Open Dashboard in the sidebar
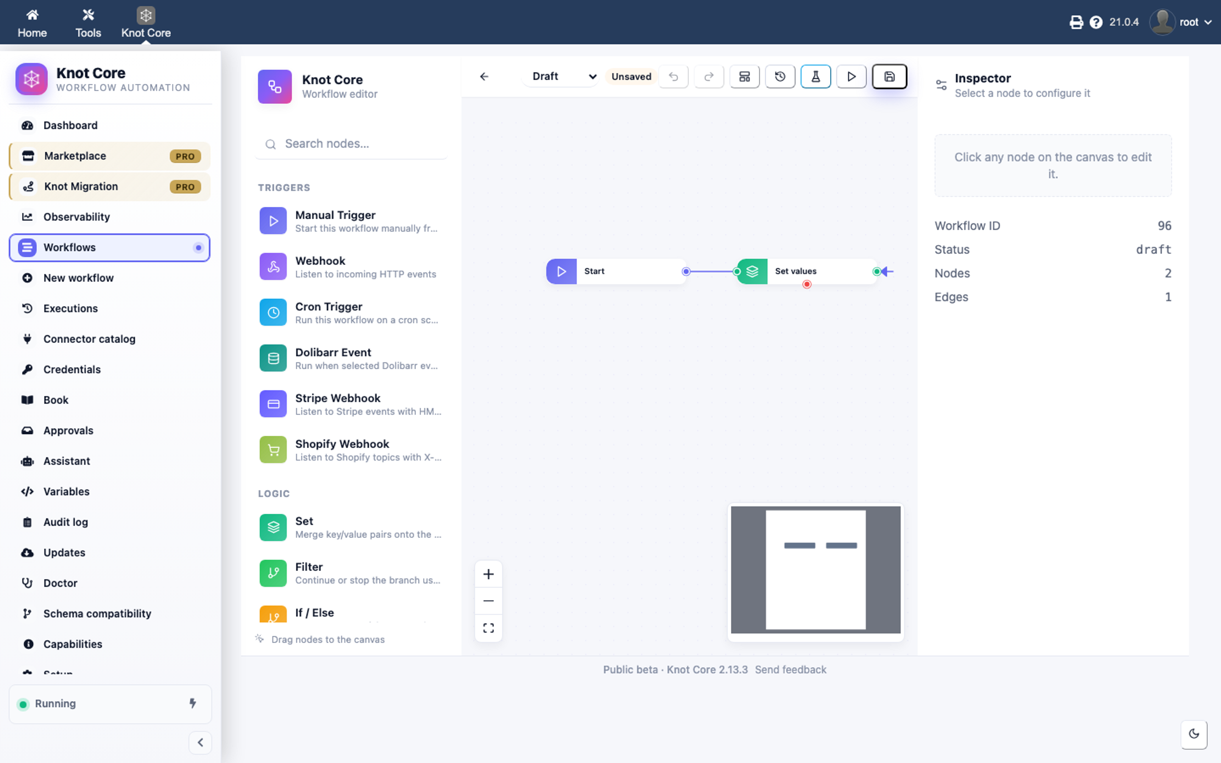Image resolution: width=1221 pixels, height=763 pixels. (109, 125)
